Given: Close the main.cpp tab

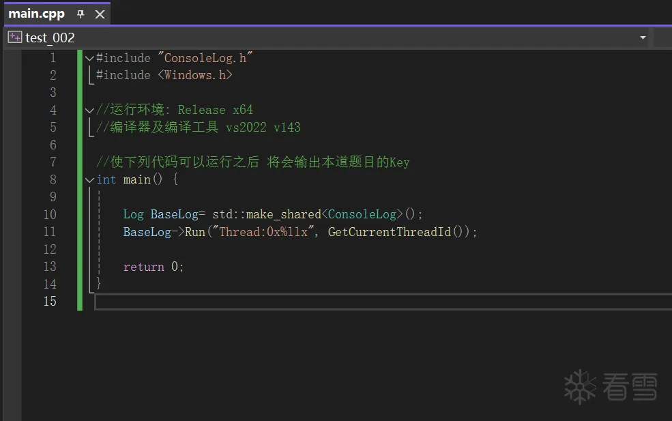Looking at the screenshot, I should [100, 14].
